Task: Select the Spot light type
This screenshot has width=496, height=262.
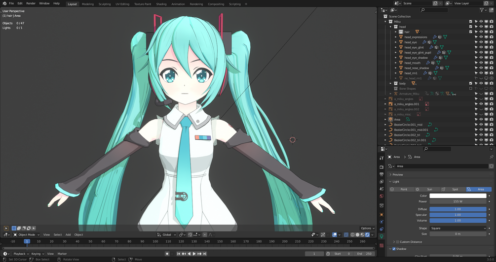Action: pyautogui.click(x=453, y=190)
